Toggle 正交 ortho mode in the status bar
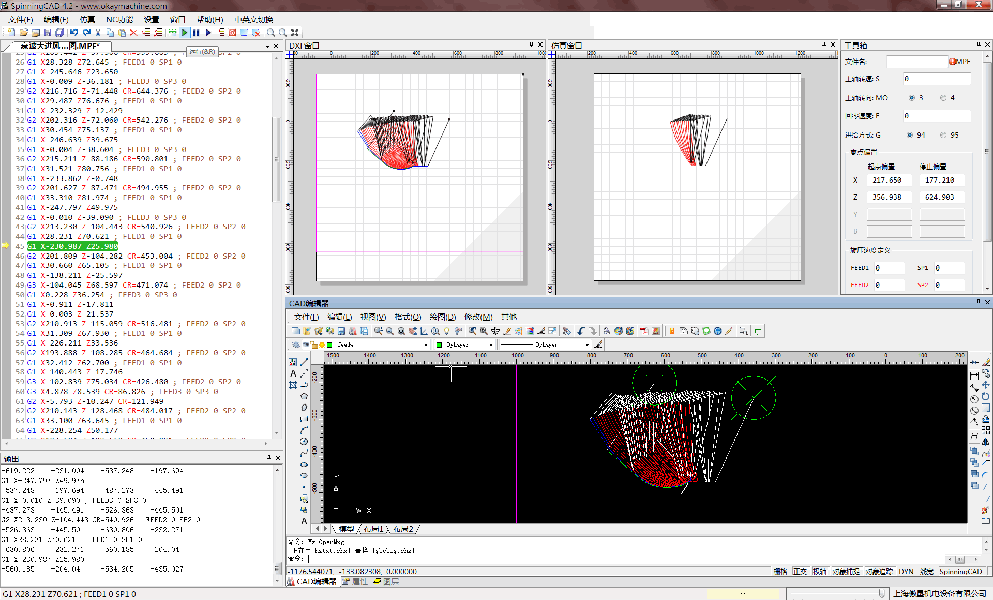The height and width of the screenshot is (600, 993). point(800,572)
